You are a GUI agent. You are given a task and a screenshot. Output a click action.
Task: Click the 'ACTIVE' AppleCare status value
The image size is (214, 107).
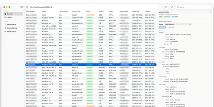point(172,89)
